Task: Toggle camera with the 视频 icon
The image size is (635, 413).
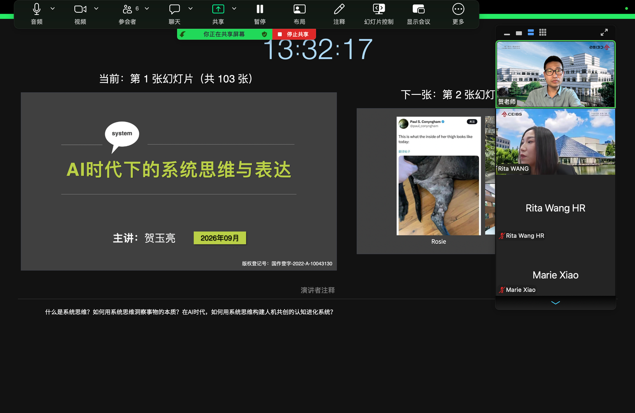Action: pyautogui.click(x=80, y=9)
